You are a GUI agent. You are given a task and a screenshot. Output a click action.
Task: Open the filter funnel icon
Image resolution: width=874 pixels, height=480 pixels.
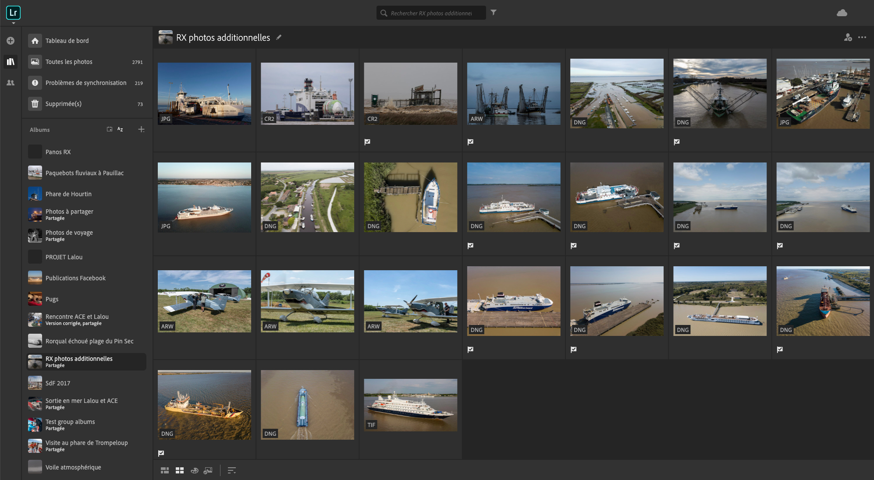(494, 13)
